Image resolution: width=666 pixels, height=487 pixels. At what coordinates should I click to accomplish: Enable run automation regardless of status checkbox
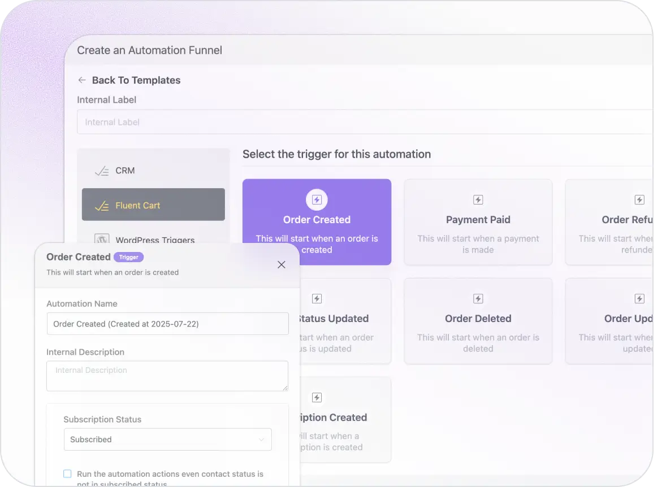pyautogui.click(x=67, y=473)
